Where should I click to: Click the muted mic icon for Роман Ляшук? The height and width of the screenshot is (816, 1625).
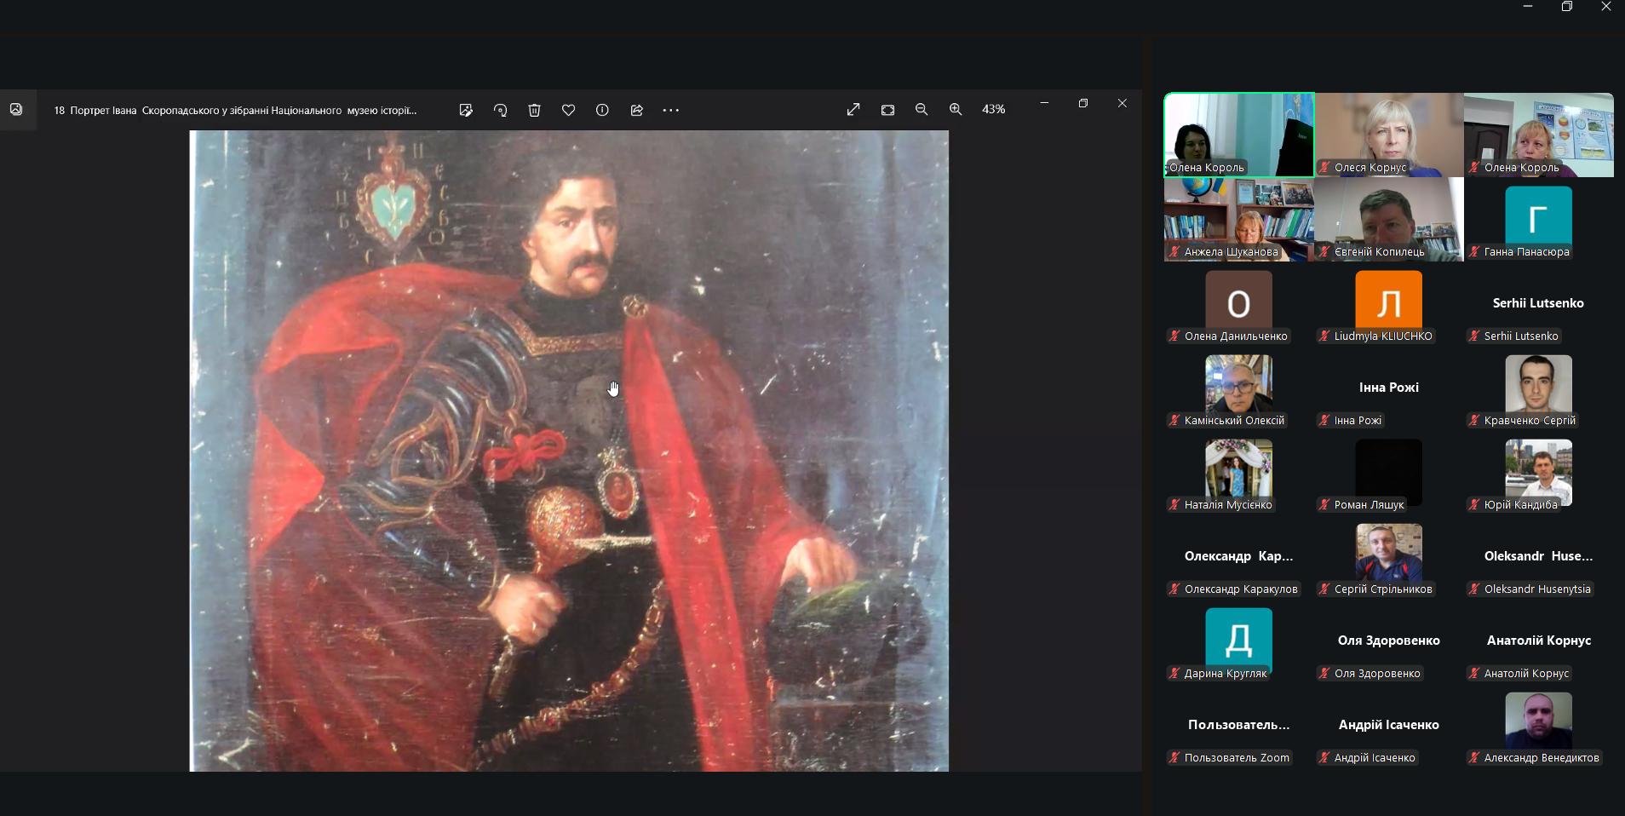tap(1324, 505)
